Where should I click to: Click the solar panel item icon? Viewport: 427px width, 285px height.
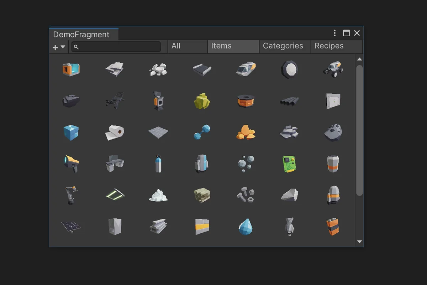point(71,226)
